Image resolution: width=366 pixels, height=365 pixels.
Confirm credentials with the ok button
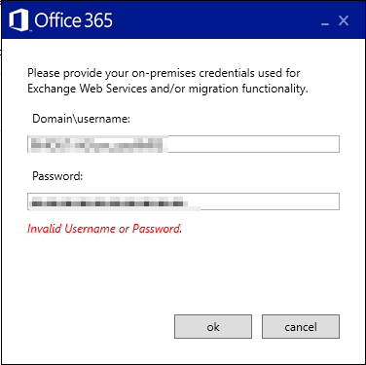pyautogui.click(x=213, y=326)
